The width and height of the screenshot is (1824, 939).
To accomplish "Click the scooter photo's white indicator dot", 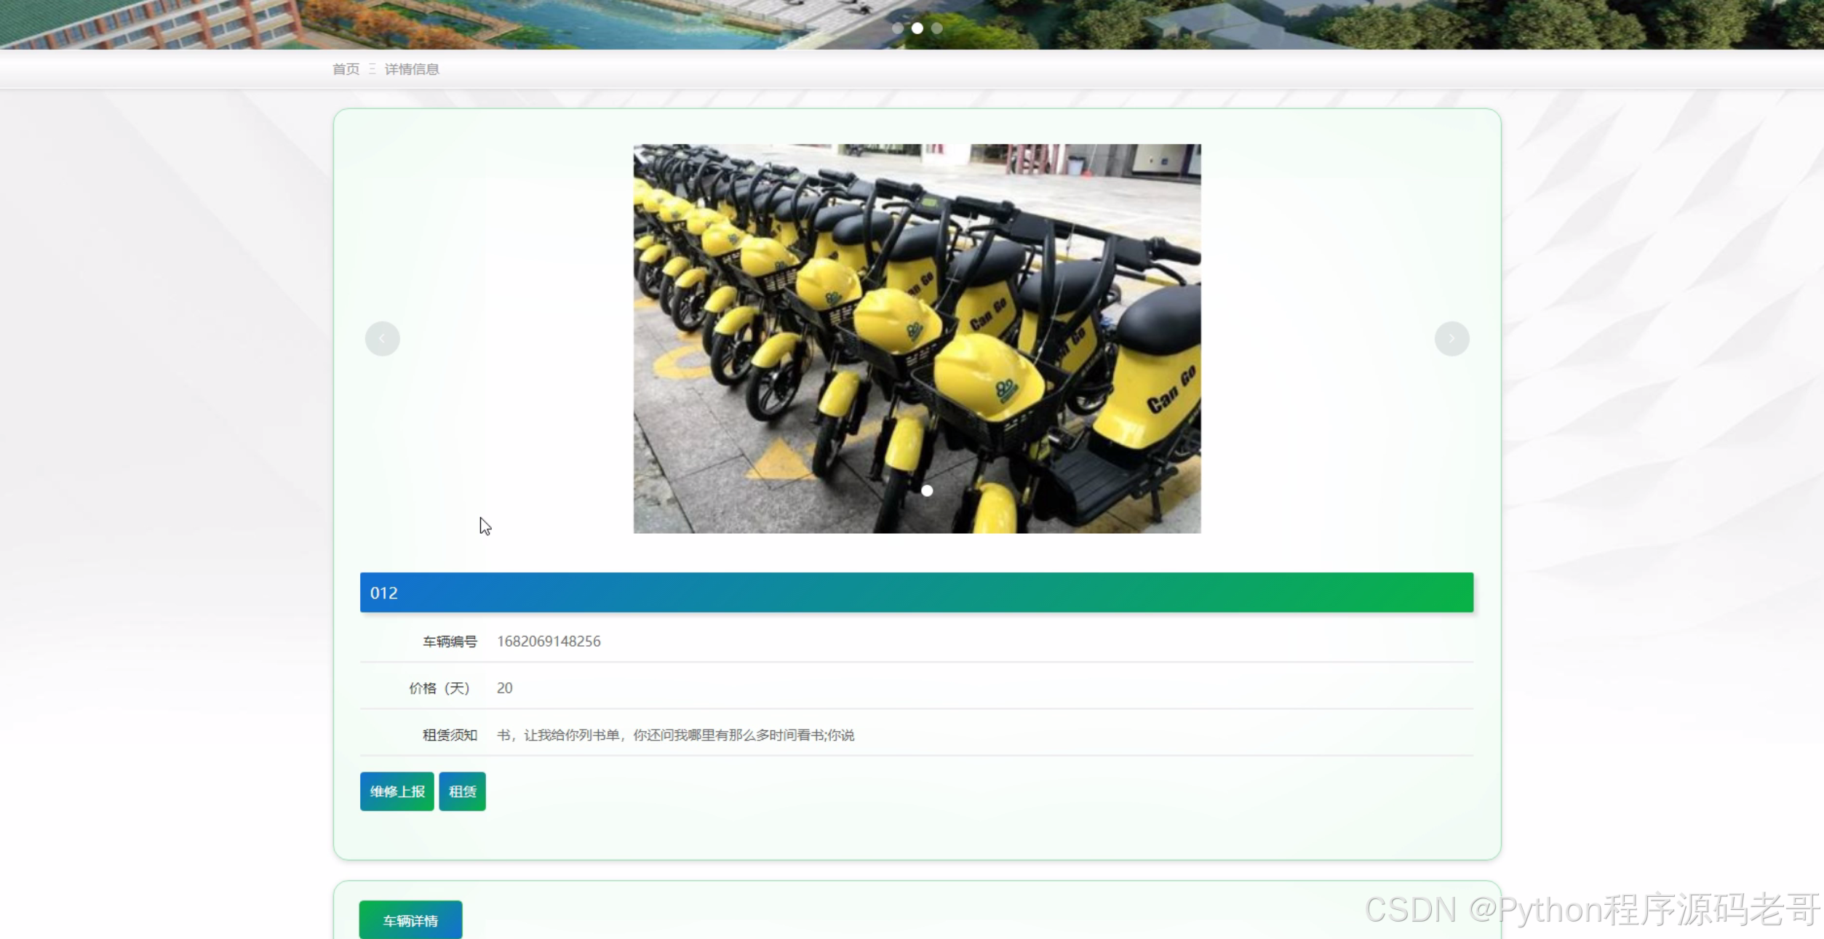I will point(927,491).
